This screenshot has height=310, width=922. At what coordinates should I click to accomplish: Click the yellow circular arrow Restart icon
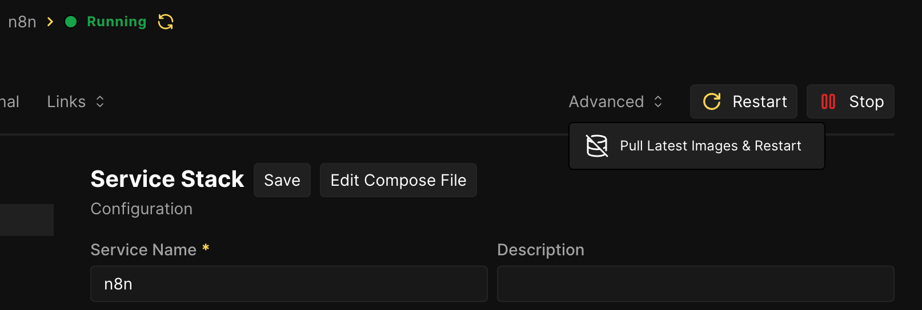pyautogui.click(x=712, y=101)
